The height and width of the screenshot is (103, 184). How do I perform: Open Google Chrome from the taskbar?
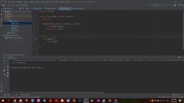coord(15,100)
